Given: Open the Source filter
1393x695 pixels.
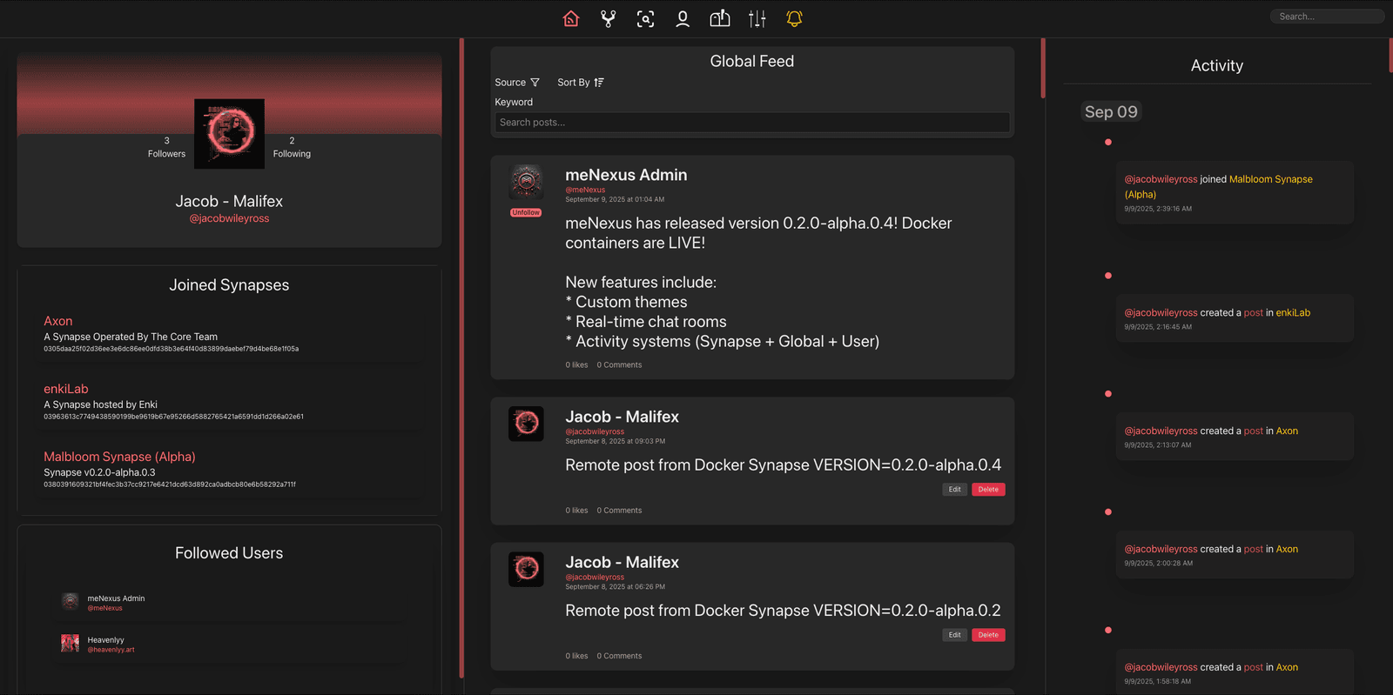Looking at the screenshot, I should [517, 83].
